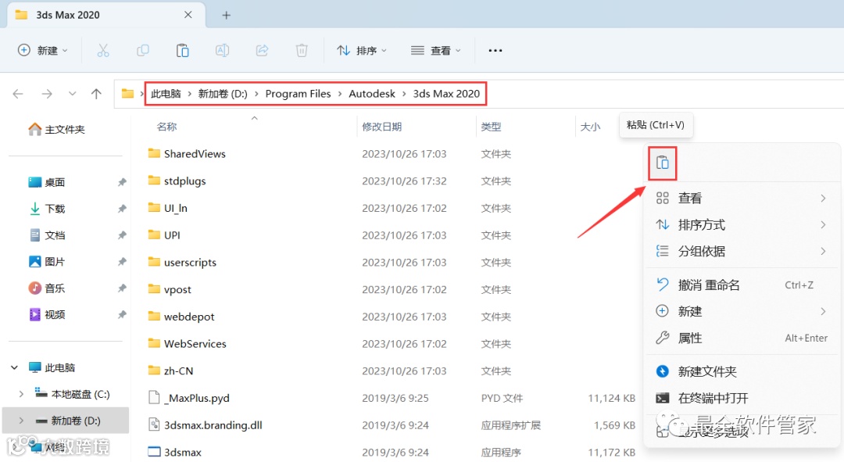Expand 排序方式 submenu in context menu
The width and height of the screenshot is (844, 462).
[741, 224]
